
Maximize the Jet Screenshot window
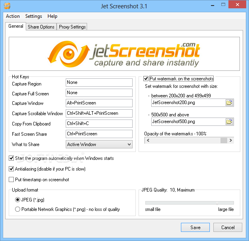coord(223,5)
